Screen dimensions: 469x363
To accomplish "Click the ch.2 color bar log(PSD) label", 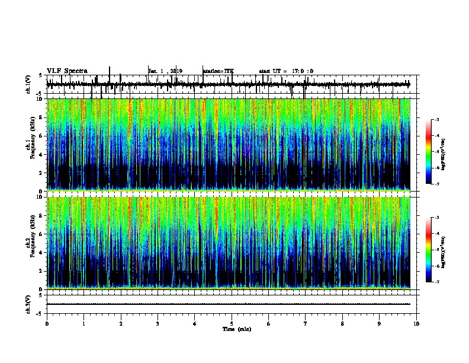I will click(444, 252).
